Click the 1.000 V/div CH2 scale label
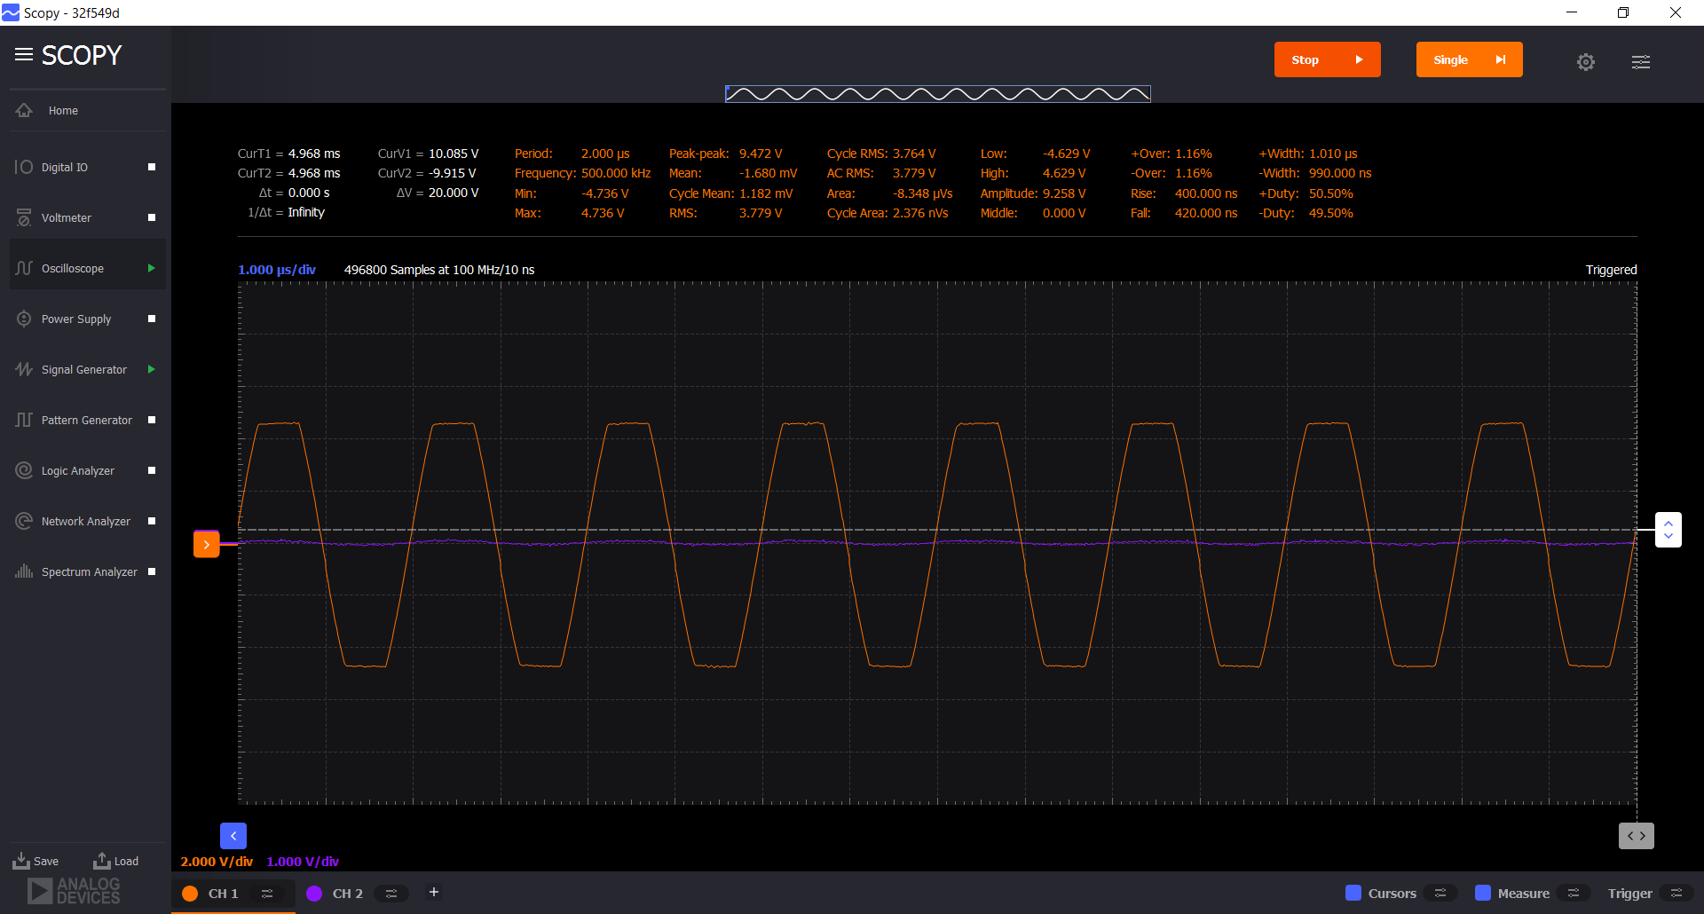This screenshot has width=1704, height=914. tap(303, 862)
